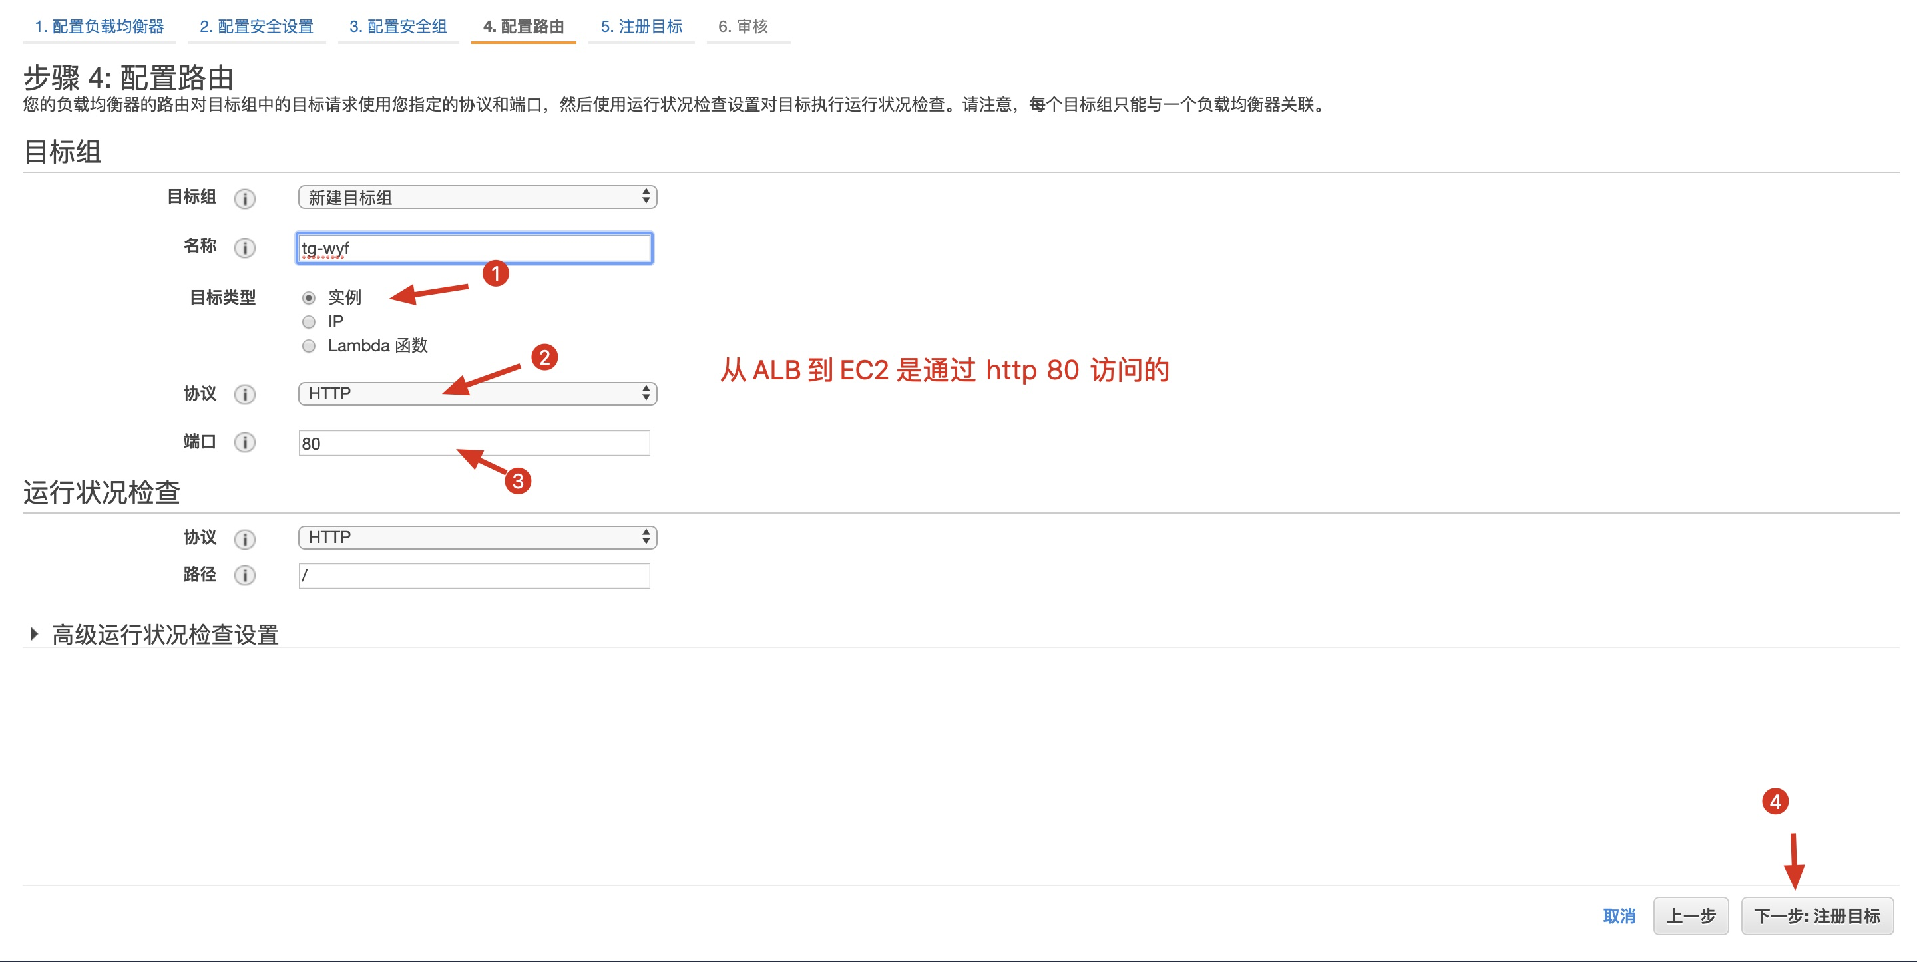Click the 步骤 4: 配置路由 heading
The height and width of the screenshot is (962, 1917).
click(128, 77)
